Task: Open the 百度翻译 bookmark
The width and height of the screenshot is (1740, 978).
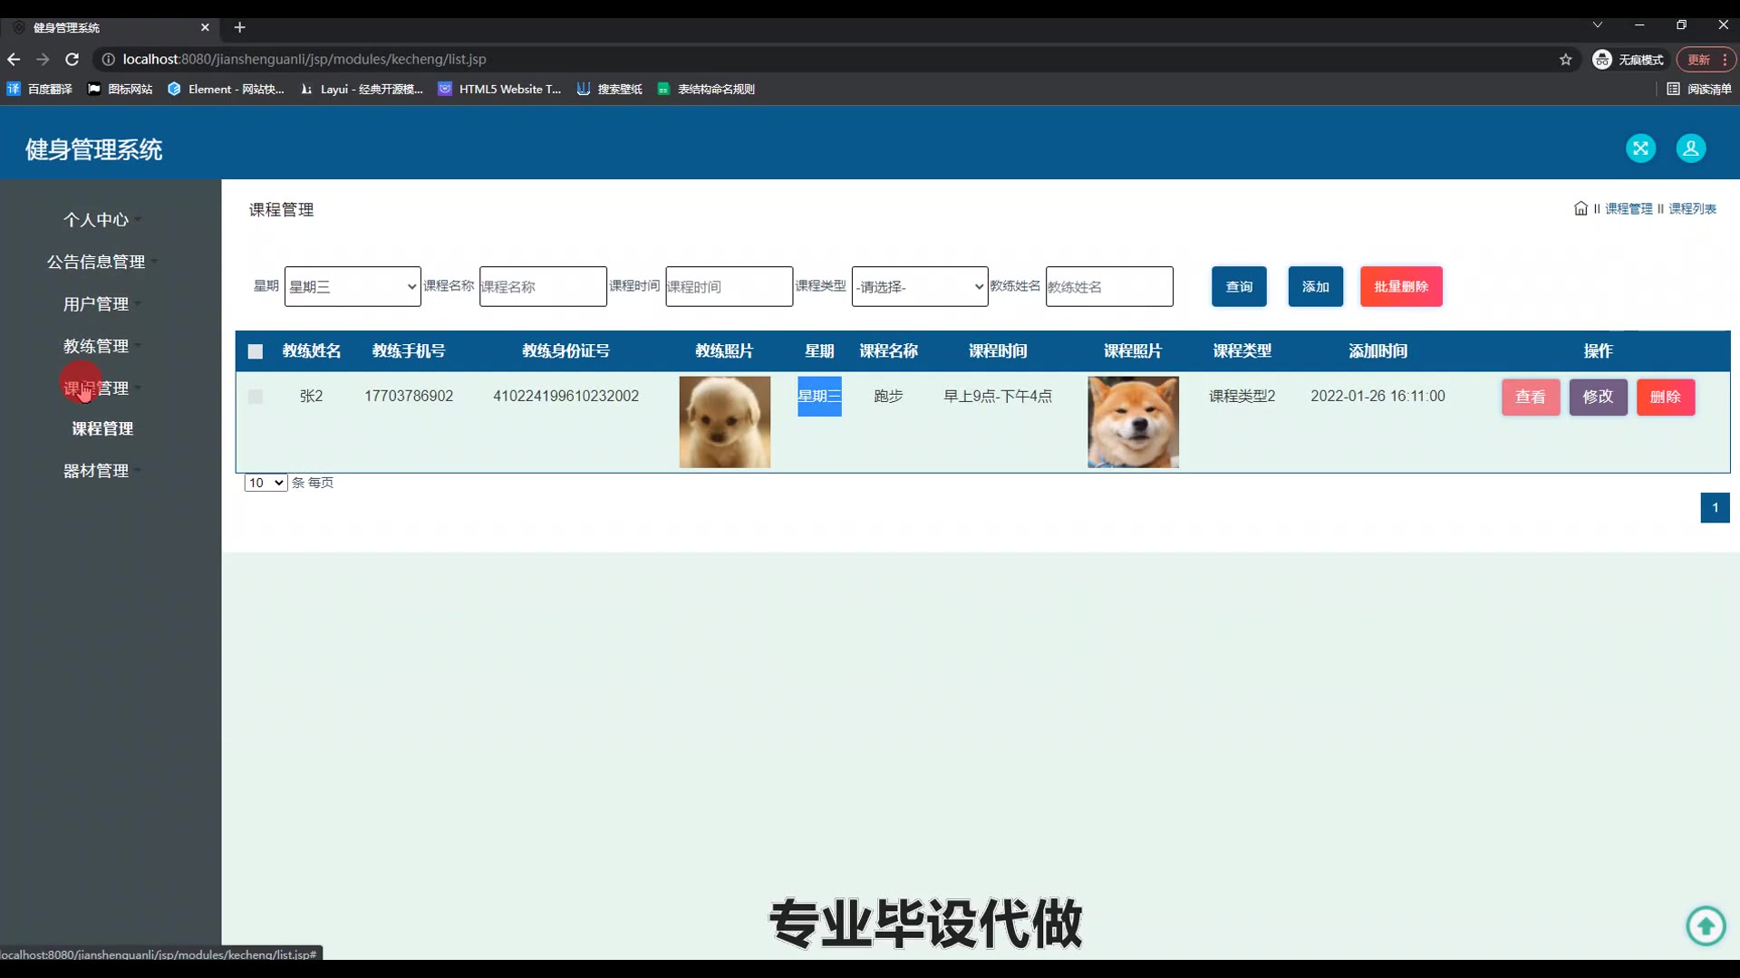Action: click(x=39, y=89)
